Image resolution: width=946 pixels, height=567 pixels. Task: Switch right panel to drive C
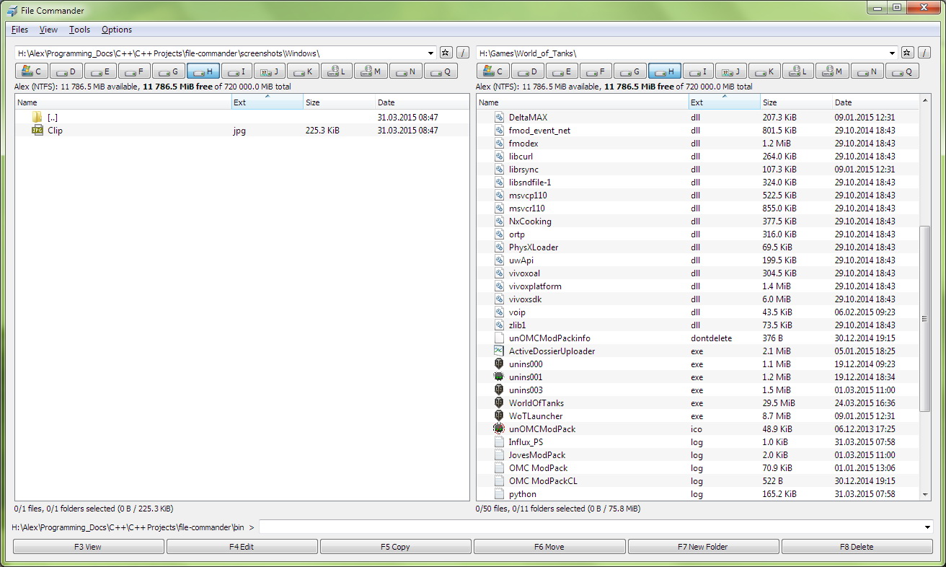(x=493, y=71)
